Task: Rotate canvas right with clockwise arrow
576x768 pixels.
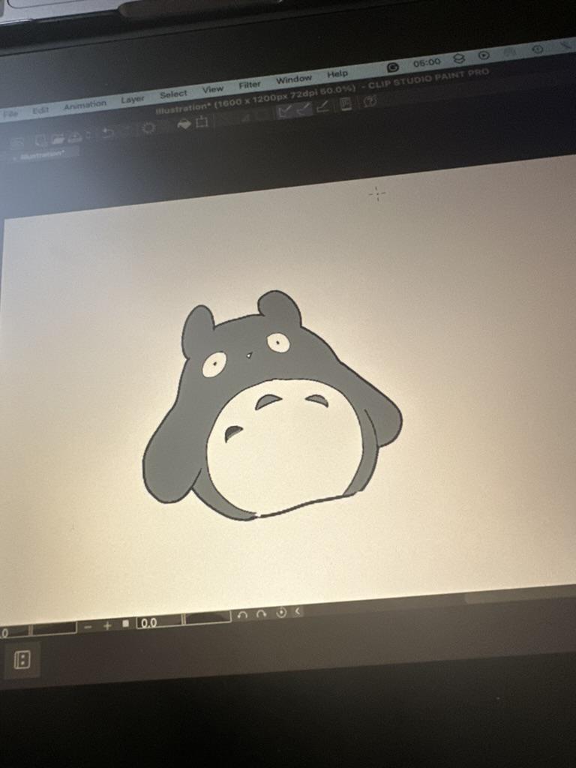Action: click(262, 614)
